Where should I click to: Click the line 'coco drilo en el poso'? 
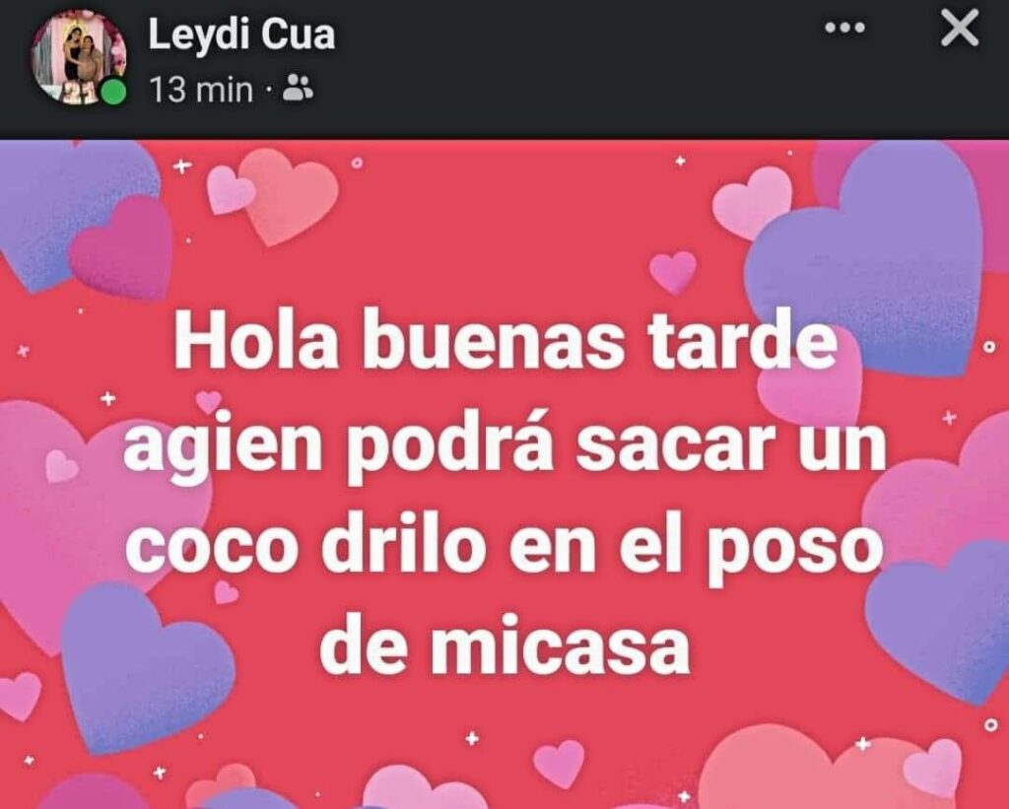pyautogui.click(x=504, y=549)
